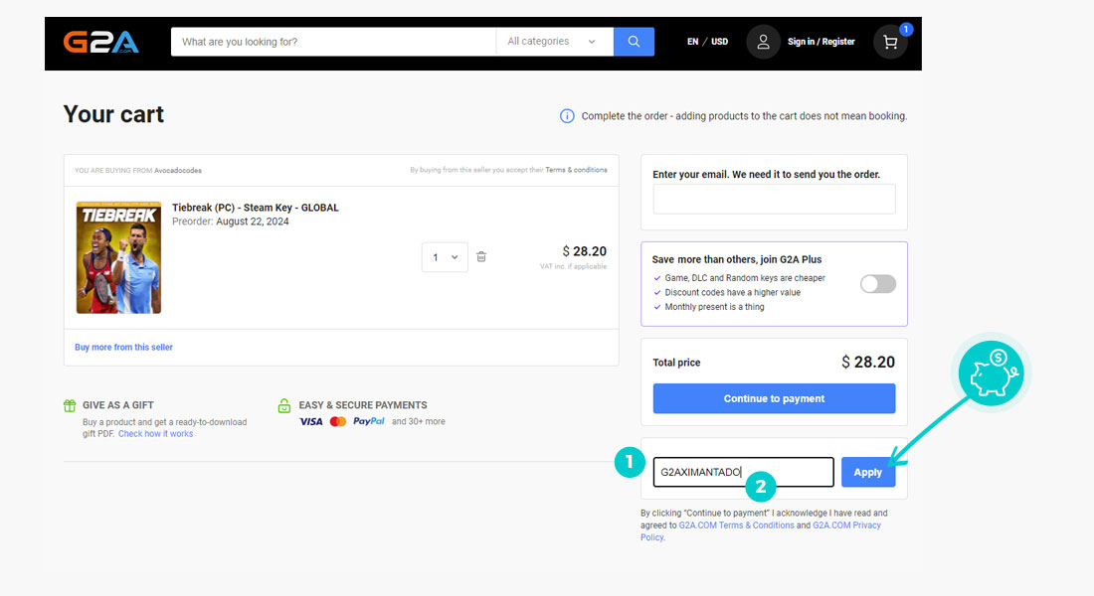Enable the G2A Plus toggle
This screenshot has height=596, width=1094.
coord(877,284)
